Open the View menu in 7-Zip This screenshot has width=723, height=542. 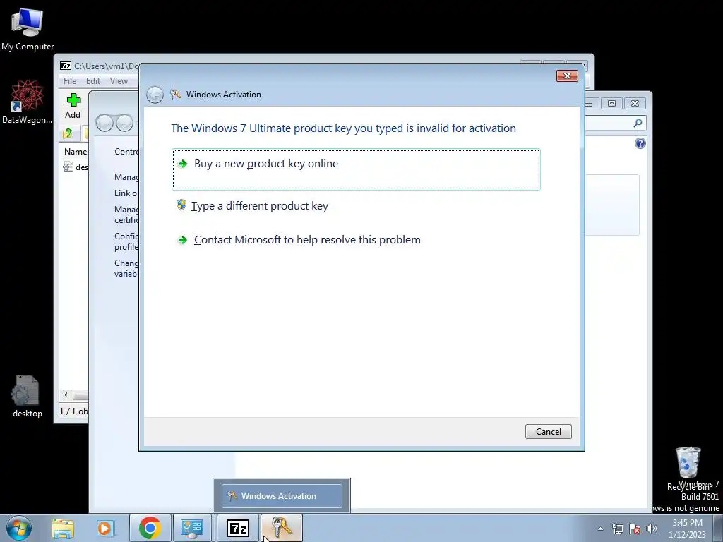[x=119, y=81]
